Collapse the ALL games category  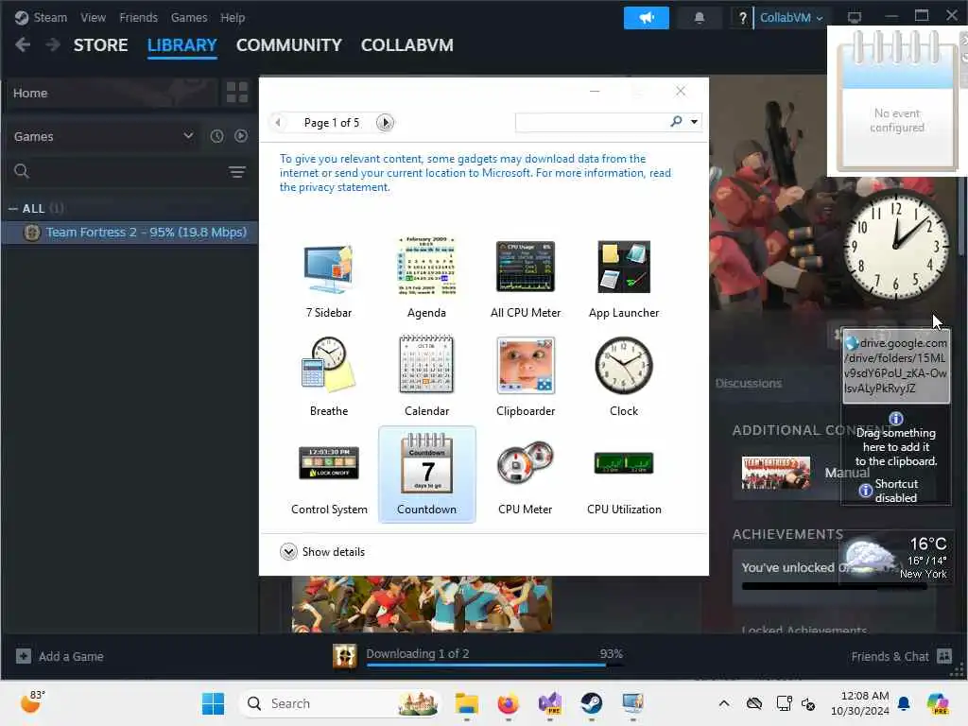12,209
